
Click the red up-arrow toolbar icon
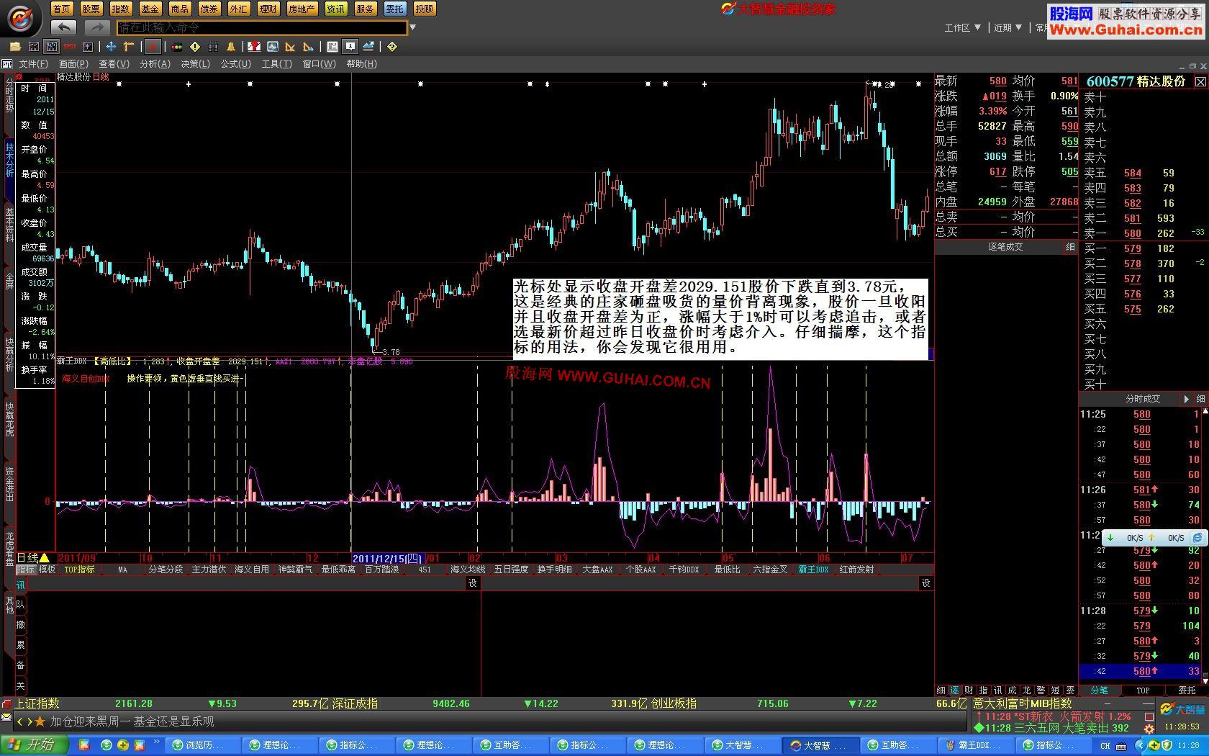point(152,47)
